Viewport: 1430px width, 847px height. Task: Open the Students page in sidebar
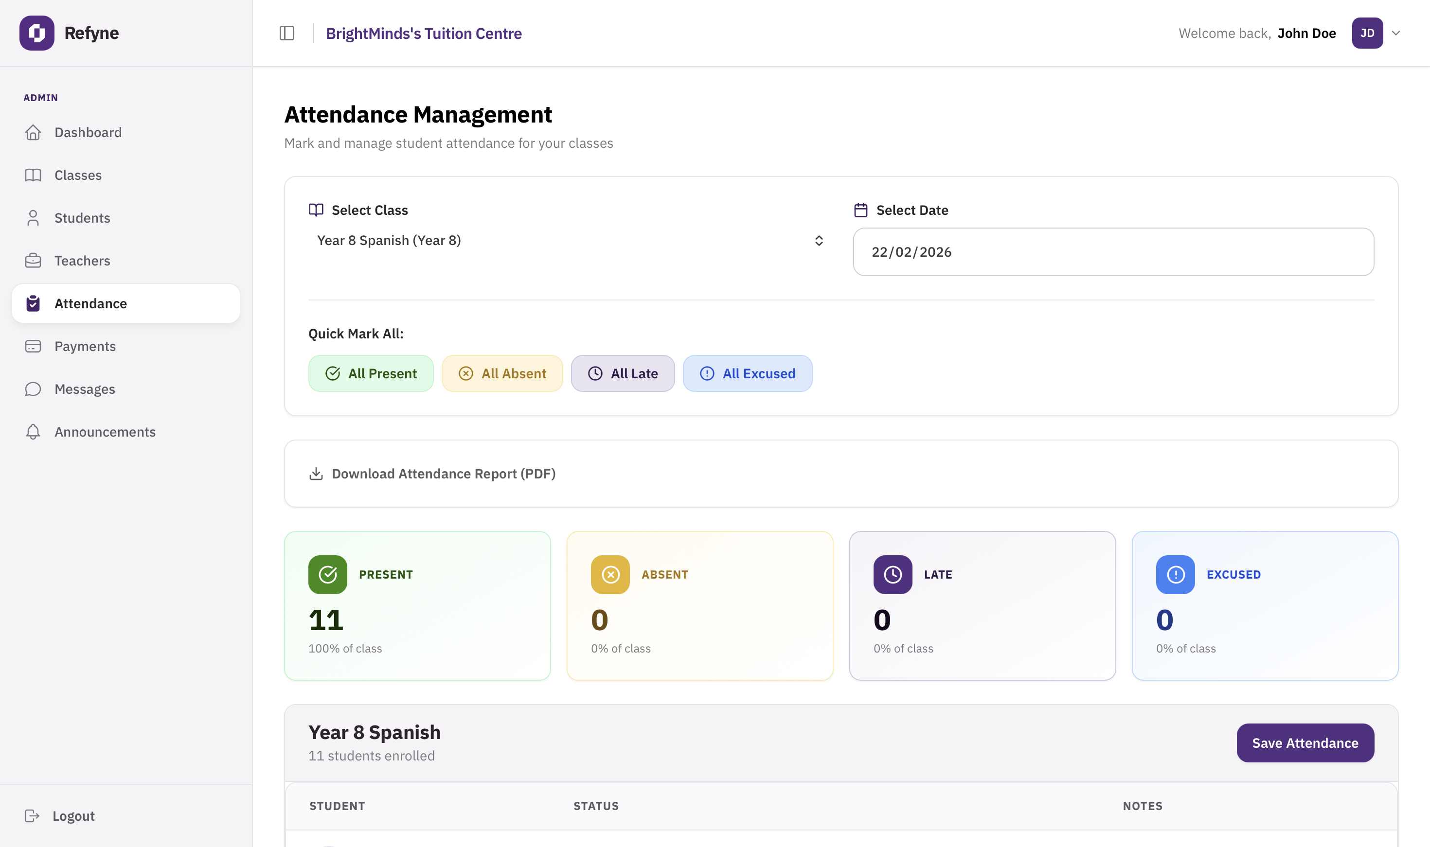(82, 218)
